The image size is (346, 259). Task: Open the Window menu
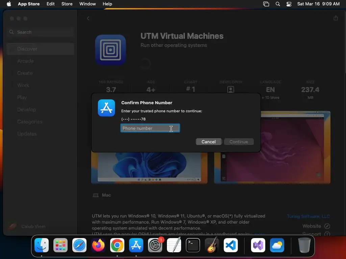pyautogui.click(x=88, y=4)
